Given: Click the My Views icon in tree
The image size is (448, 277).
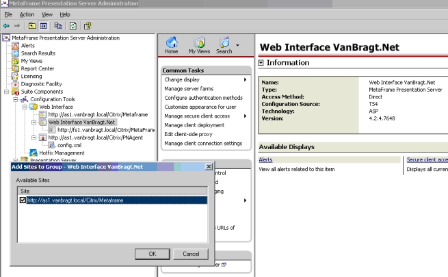Looking at the screenshot, I should coord(15,61).
